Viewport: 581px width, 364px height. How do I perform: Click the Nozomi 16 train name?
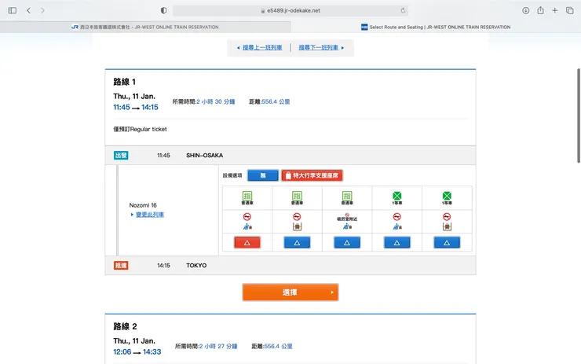point(143,205)
